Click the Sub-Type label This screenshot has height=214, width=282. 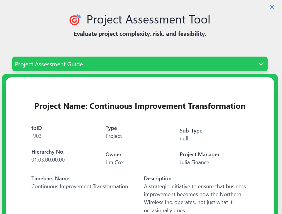(191, 131)
